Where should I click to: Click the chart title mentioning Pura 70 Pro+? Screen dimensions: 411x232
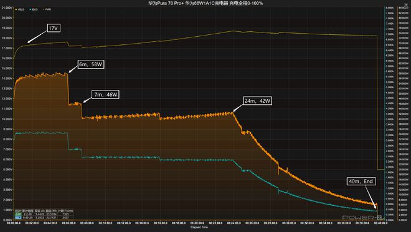205,3
